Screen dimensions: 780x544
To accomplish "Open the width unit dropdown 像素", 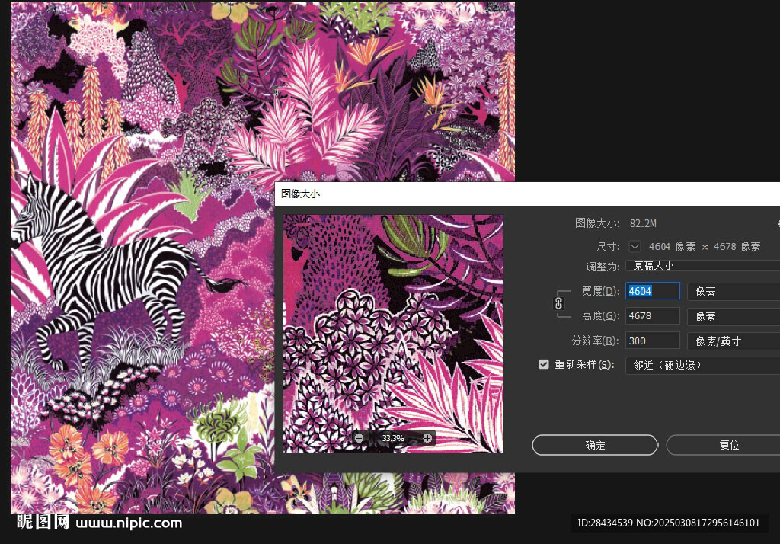I will (733, 291).
